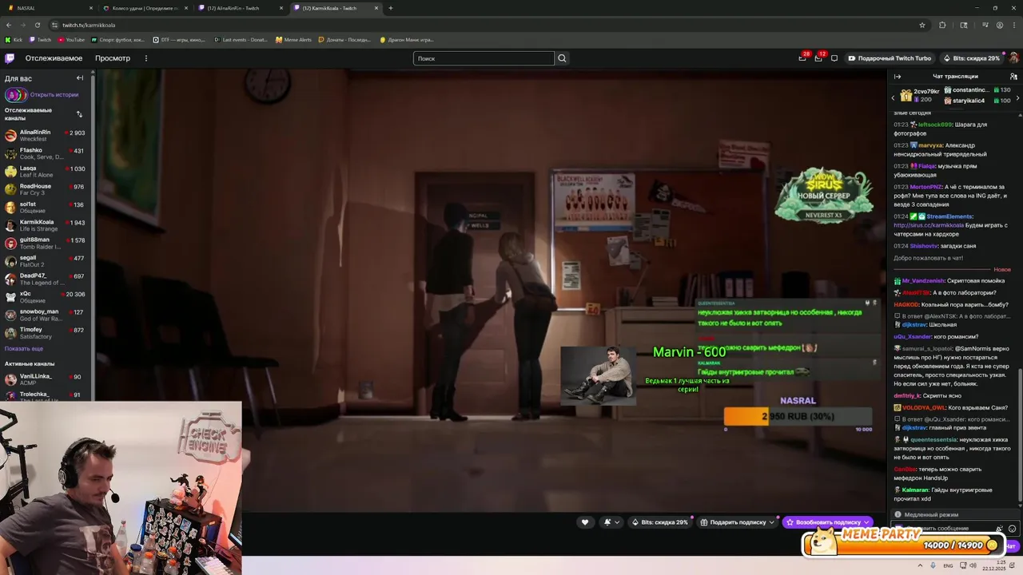Open RoadHouse channel in sidebar
The height and width of the screenshot is (575, 1023).
(x=45, y=189)
